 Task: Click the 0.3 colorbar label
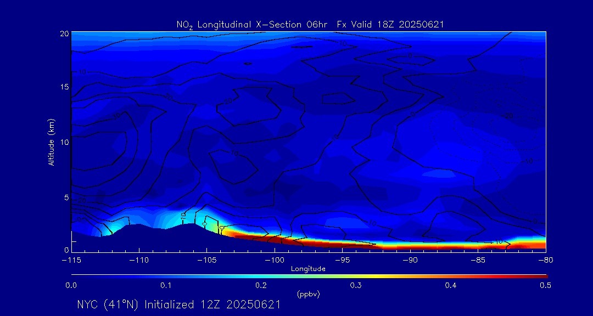pos(356,286)
